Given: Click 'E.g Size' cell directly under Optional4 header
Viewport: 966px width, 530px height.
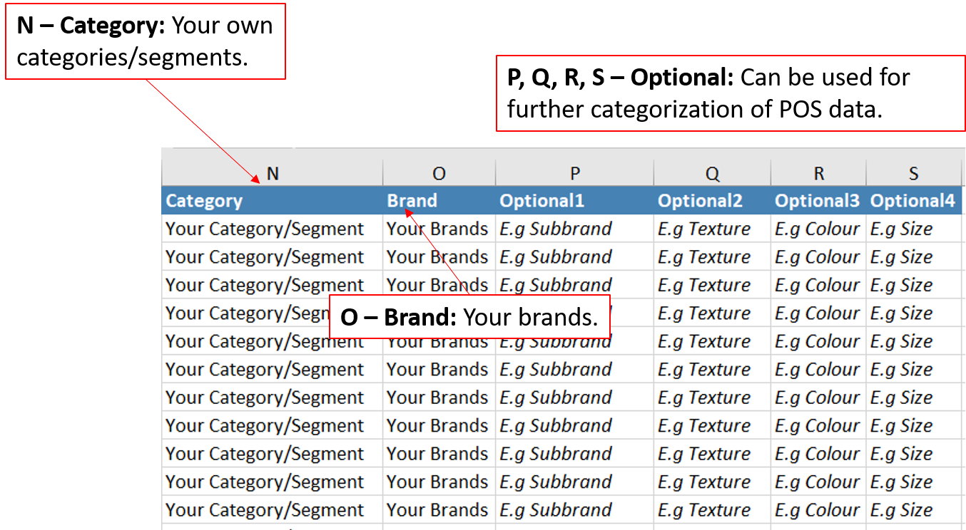Looking at the screenshot, I should tap(914, 229).
